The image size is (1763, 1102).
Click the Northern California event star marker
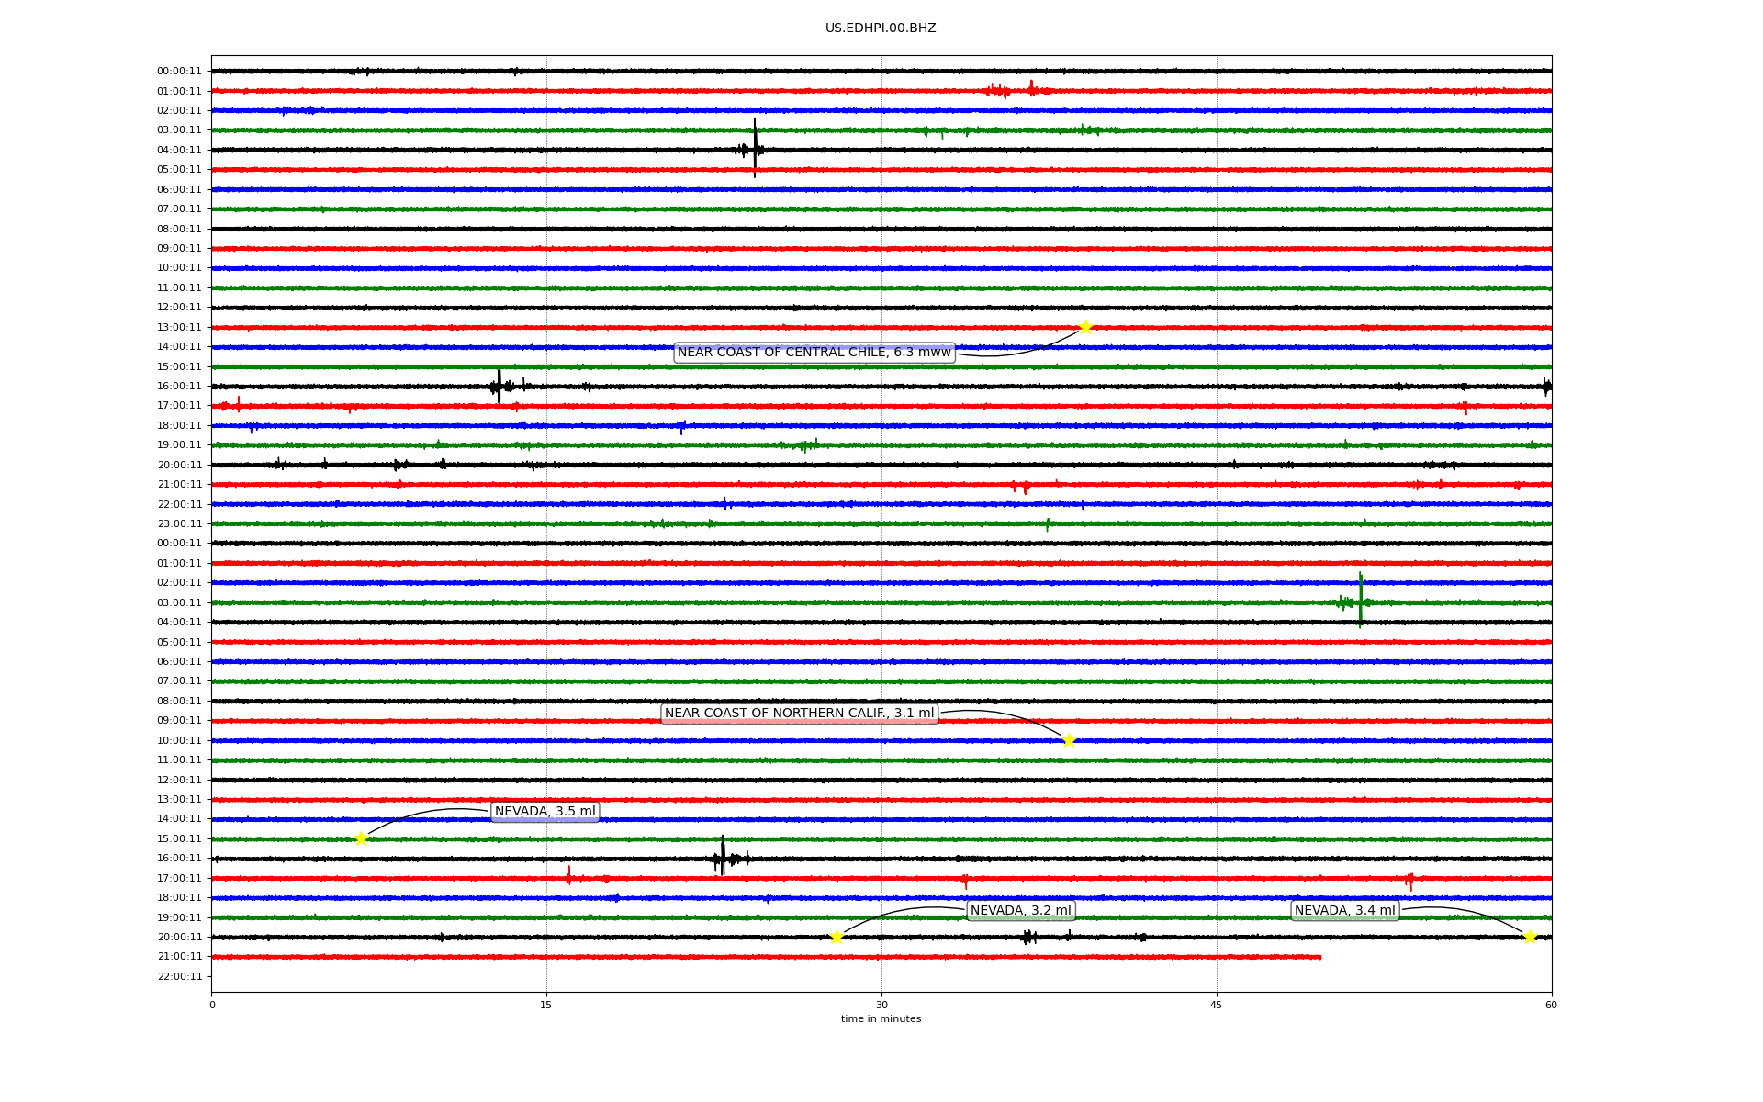pyautogui.click(x=1069, y=740)
